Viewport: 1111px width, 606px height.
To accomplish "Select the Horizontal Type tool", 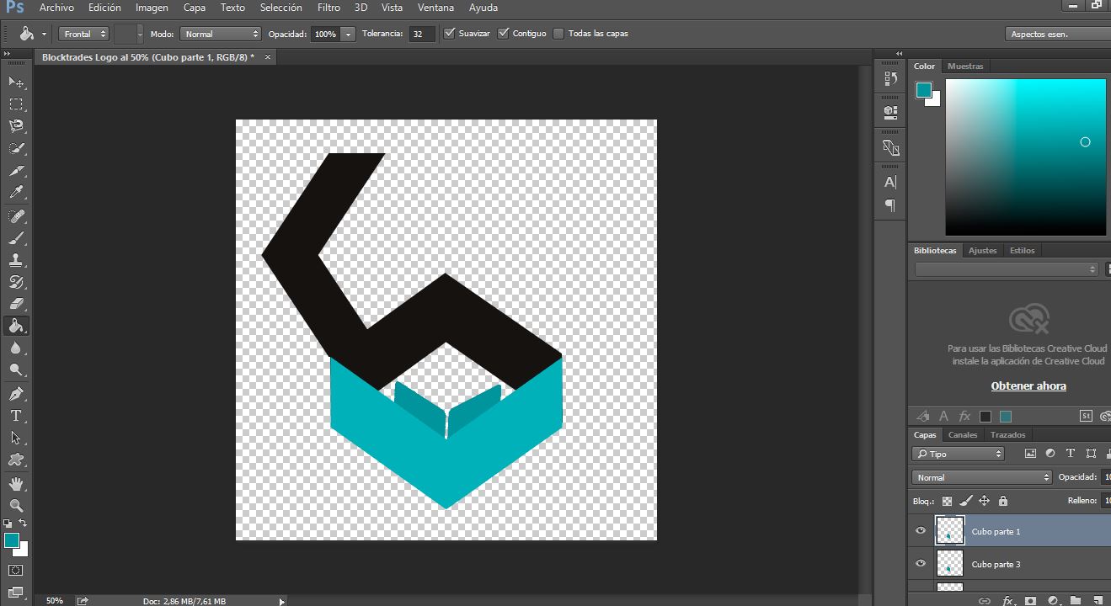I will click(x=16, y=416).
